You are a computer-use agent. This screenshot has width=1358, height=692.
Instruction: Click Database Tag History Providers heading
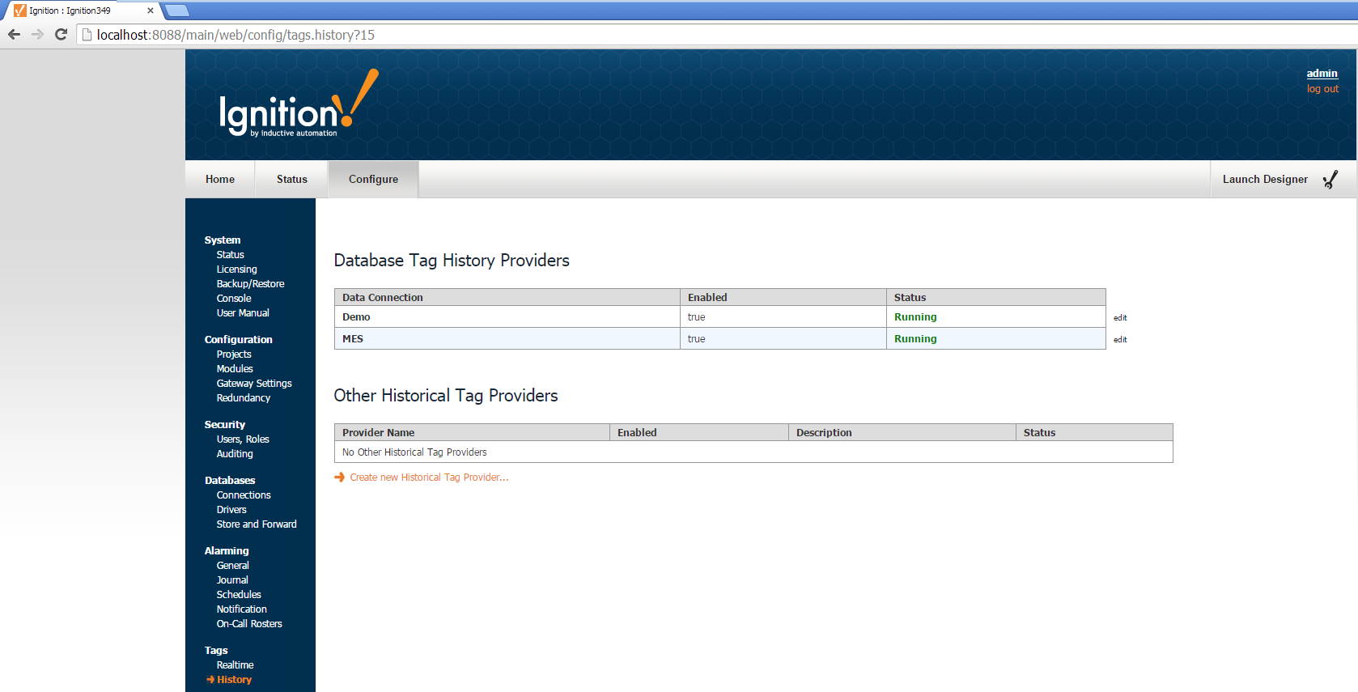click(x=452, y=261)
